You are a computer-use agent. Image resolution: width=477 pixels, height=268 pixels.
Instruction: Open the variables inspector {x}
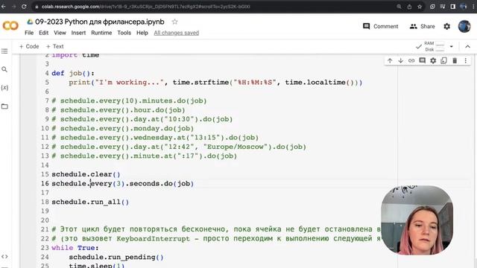click(x=4, y=88)
